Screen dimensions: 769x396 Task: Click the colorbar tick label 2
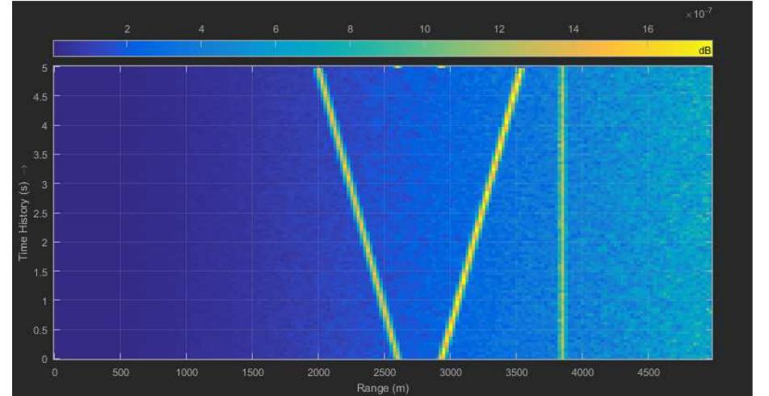127,30
